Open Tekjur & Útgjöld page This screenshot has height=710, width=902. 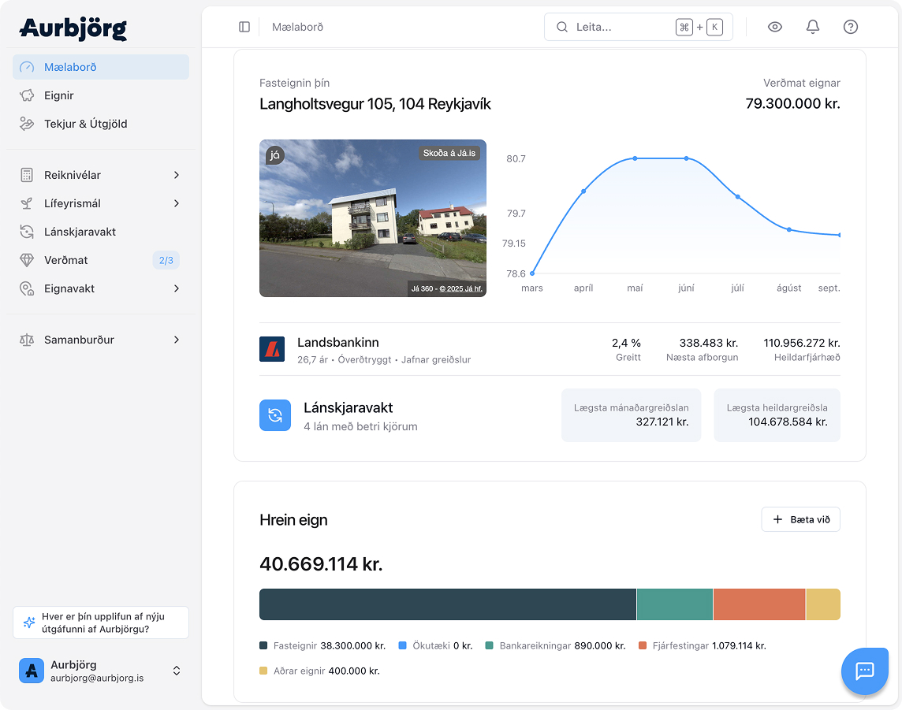pos(85,124)
